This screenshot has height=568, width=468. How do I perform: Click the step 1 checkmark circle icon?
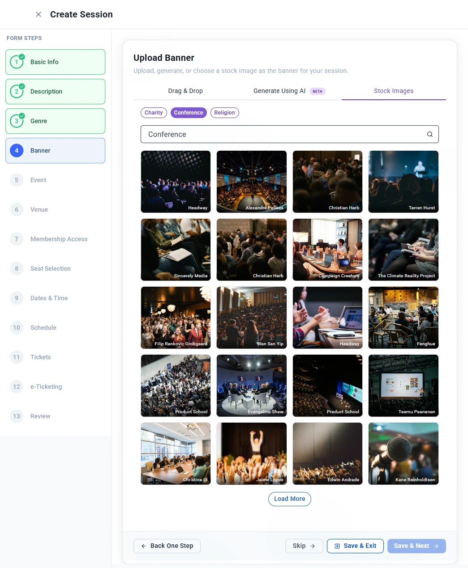point(17,62)
